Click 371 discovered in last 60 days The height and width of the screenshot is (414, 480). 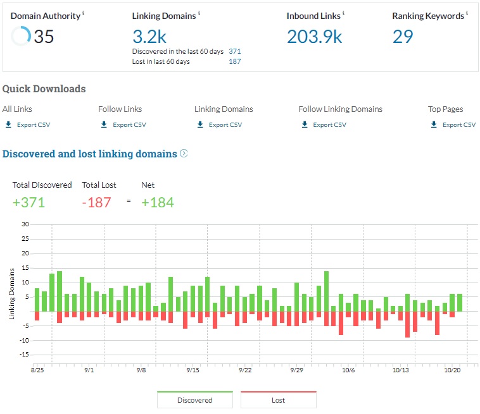[235, 51]
